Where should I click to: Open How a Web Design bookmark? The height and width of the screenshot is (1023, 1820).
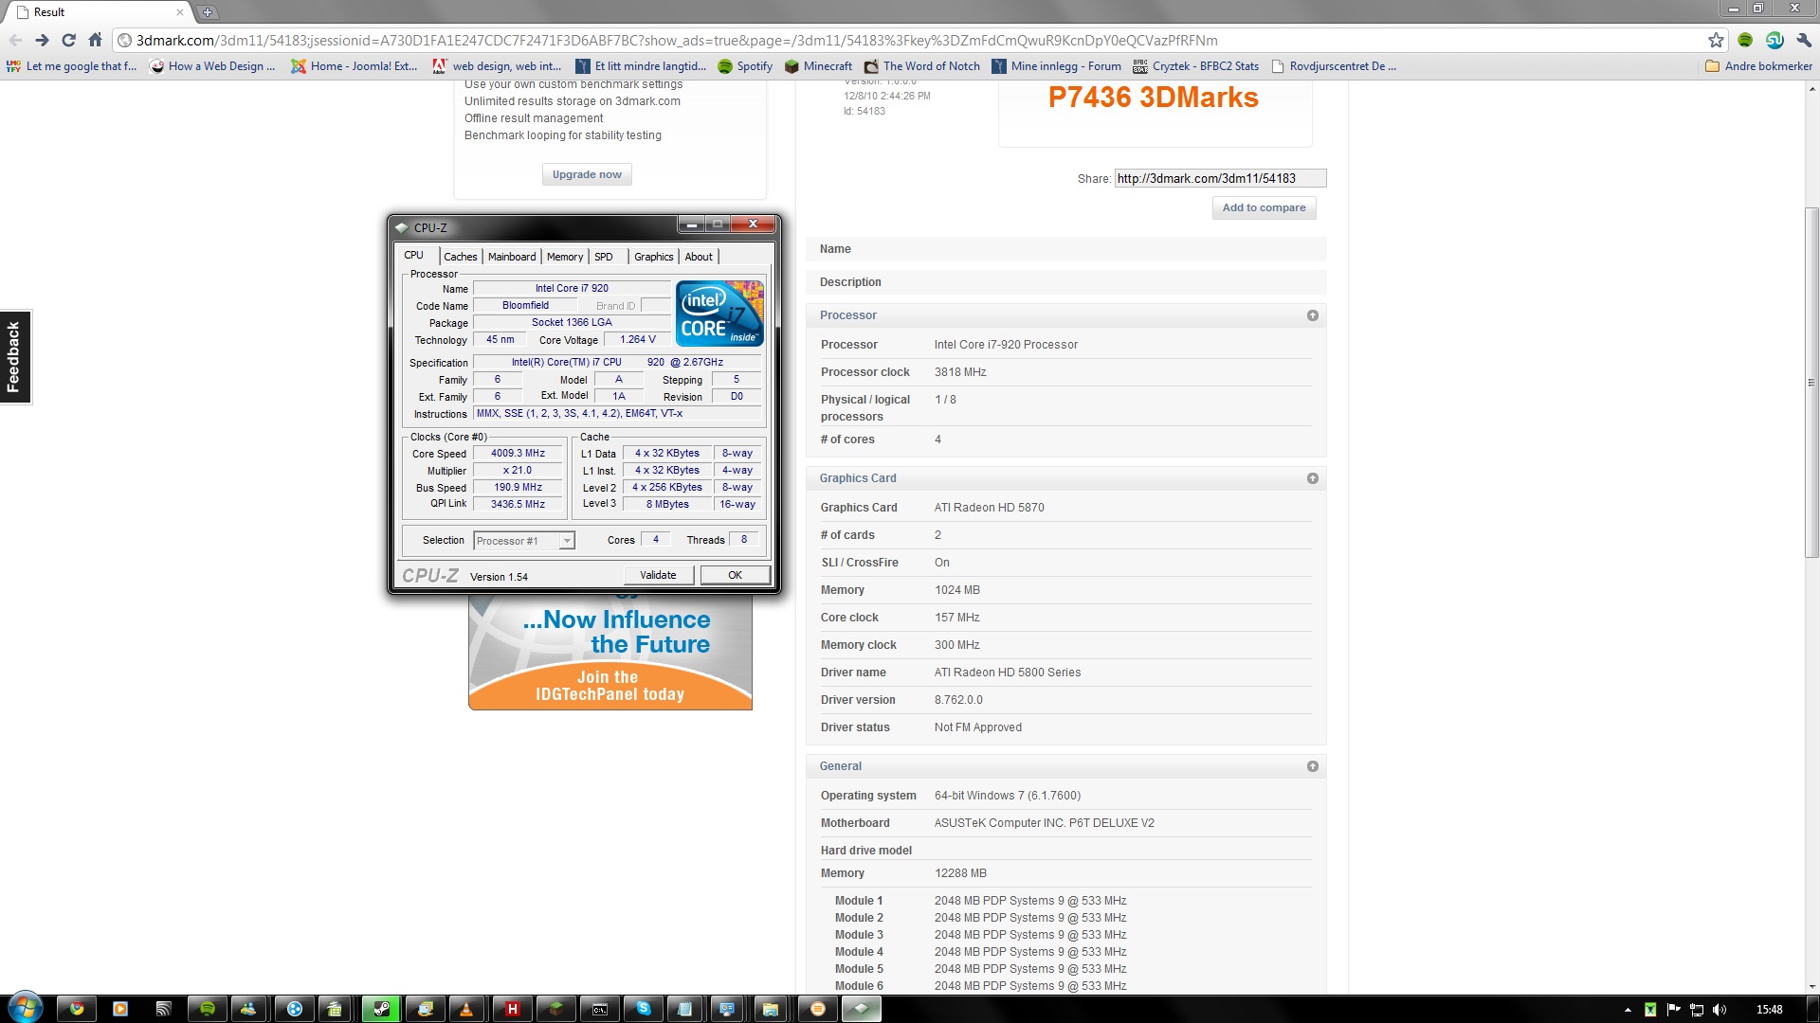coord(212,66)
